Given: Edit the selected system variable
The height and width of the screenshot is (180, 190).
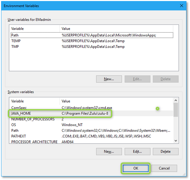Looking at the screenshot, I should (x=137, y=151).
